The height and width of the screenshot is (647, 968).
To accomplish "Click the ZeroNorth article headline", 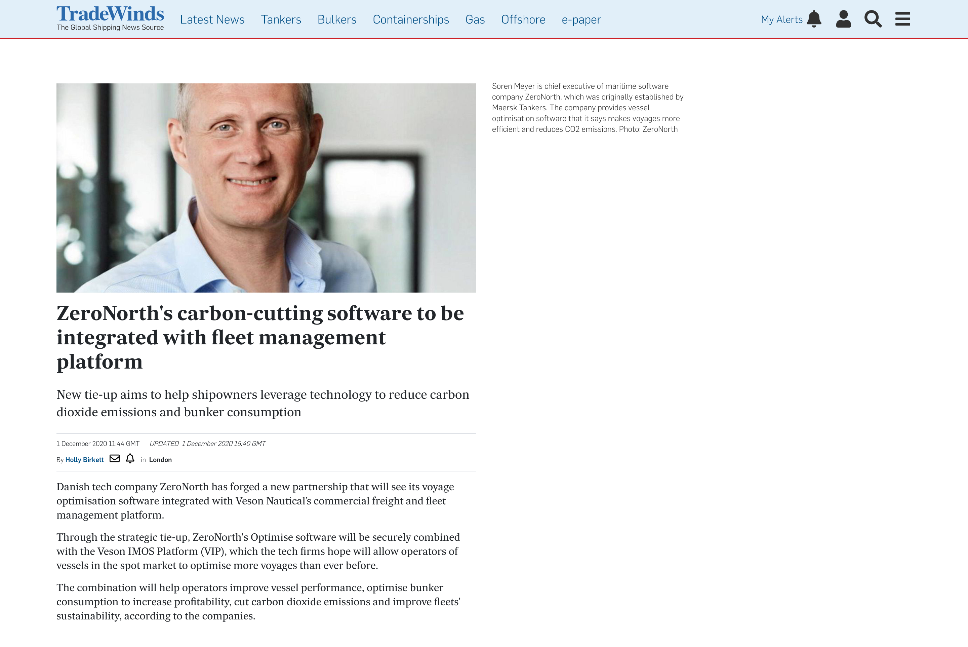I will tap(260, 337).
